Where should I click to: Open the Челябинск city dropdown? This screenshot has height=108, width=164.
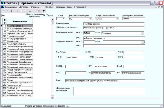click(x=142, y=33)
